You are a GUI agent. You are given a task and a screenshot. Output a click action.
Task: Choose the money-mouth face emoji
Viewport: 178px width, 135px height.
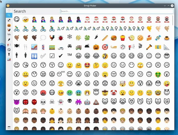[158, 74]
